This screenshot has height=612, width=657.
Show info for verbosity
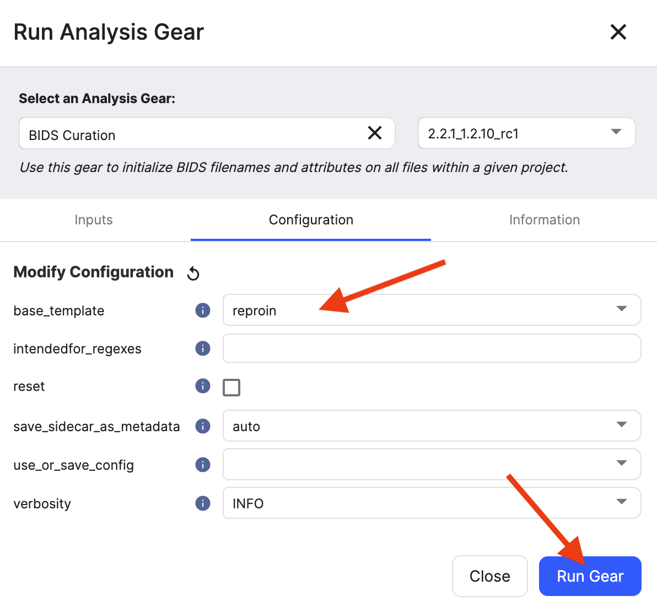point(203,503)
